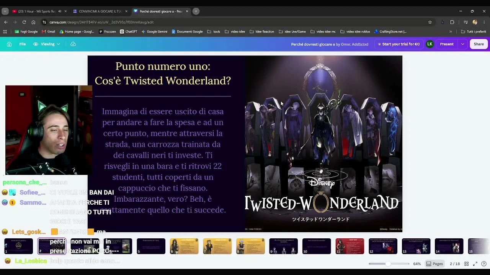Open the browser extensions puzzle icon

[x=452, y=22]
